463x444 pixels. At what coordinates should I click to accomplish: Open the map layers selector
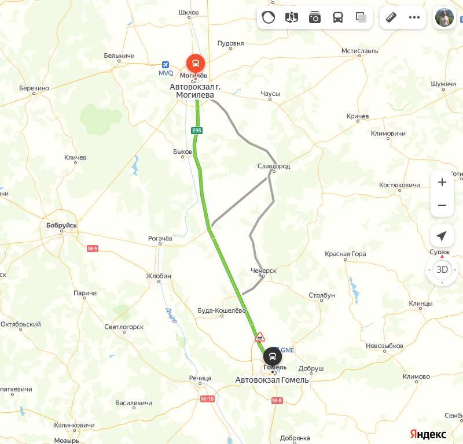[361, 17]
